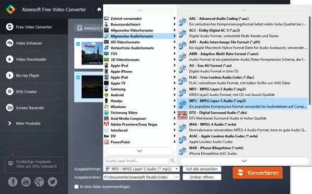Open the DVD Creator icon
312x194 pixels.
click(x=9, y=92)
